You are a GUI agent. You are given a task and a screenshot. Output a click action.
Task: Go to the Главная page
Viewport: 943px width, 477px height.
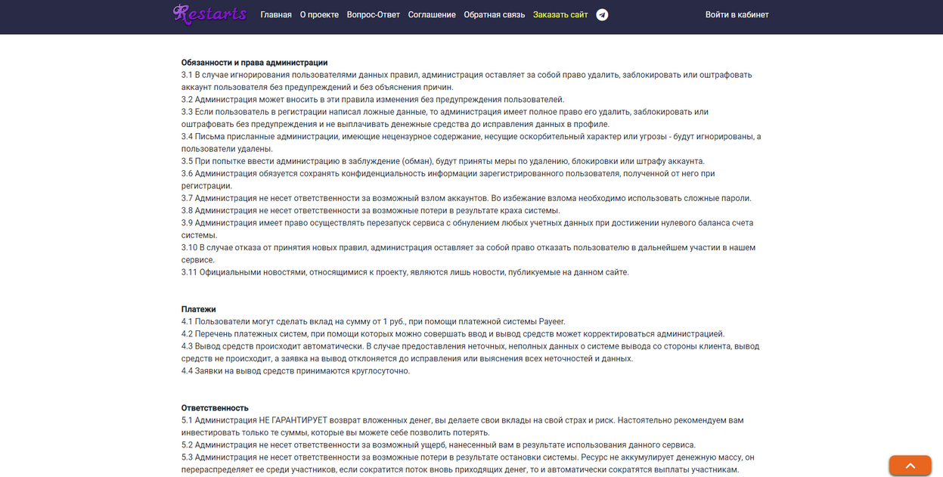pos(276,14)
